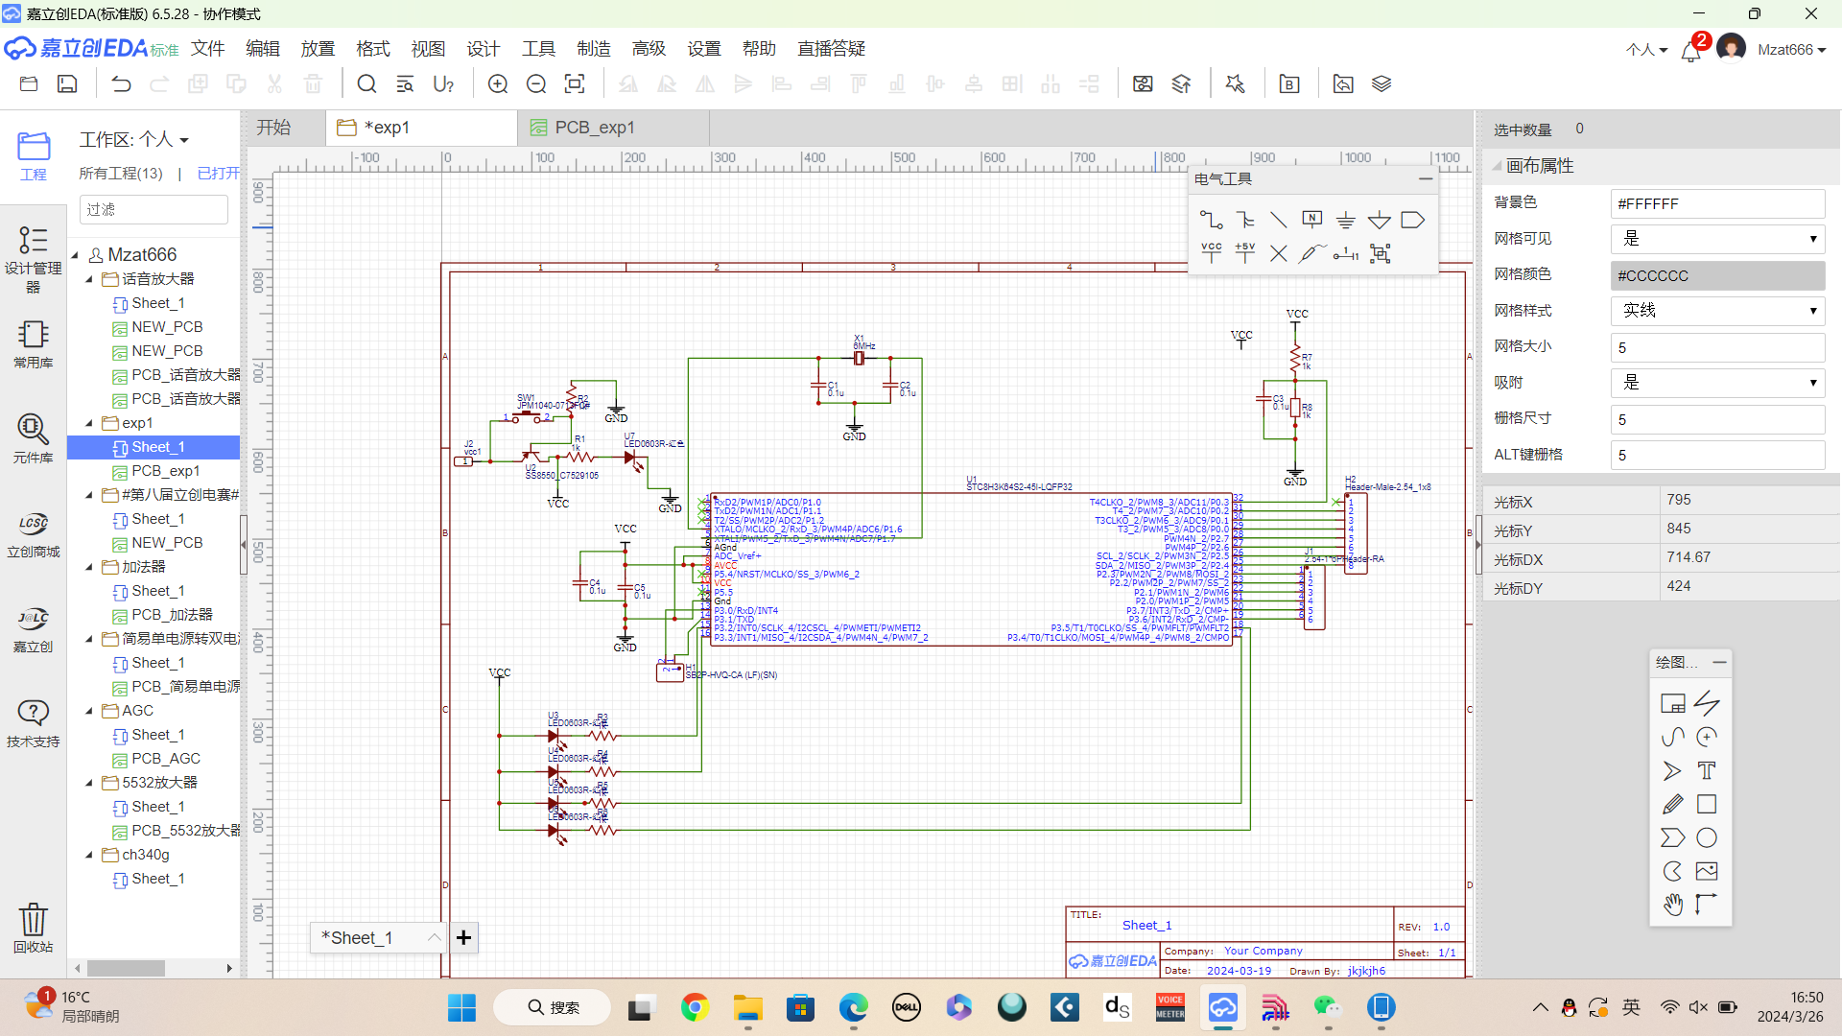Open the grid visible dropdown
The width and height of the screenshot is (1842, 1036).
click(1717, 239)
